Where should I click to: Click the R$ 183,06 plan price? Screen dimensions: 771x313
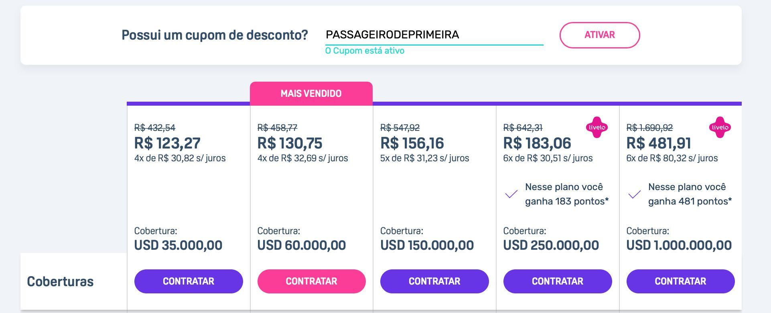pos(537,143)
